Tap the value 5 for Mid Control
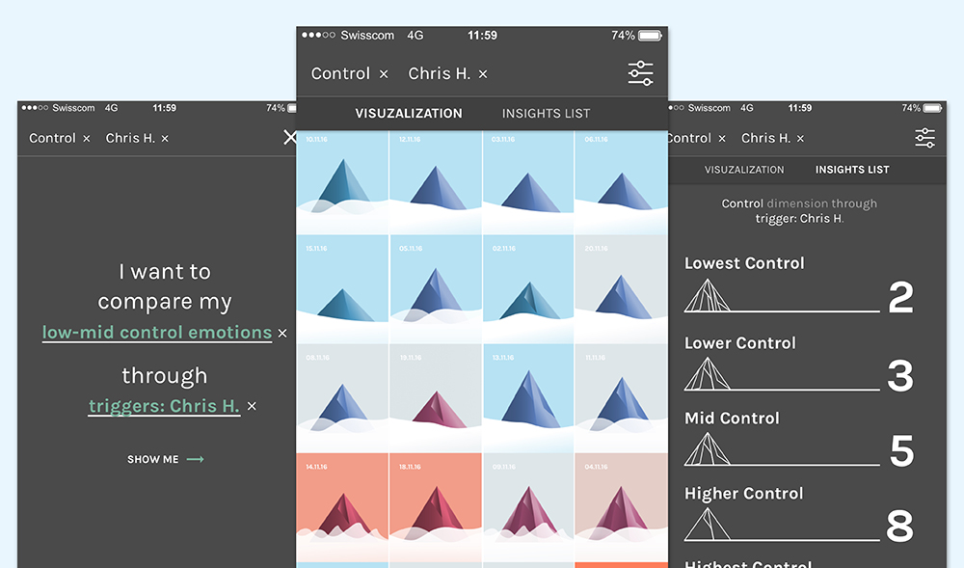The height and width of the screenshot is (568, 964). coord(902,450)
